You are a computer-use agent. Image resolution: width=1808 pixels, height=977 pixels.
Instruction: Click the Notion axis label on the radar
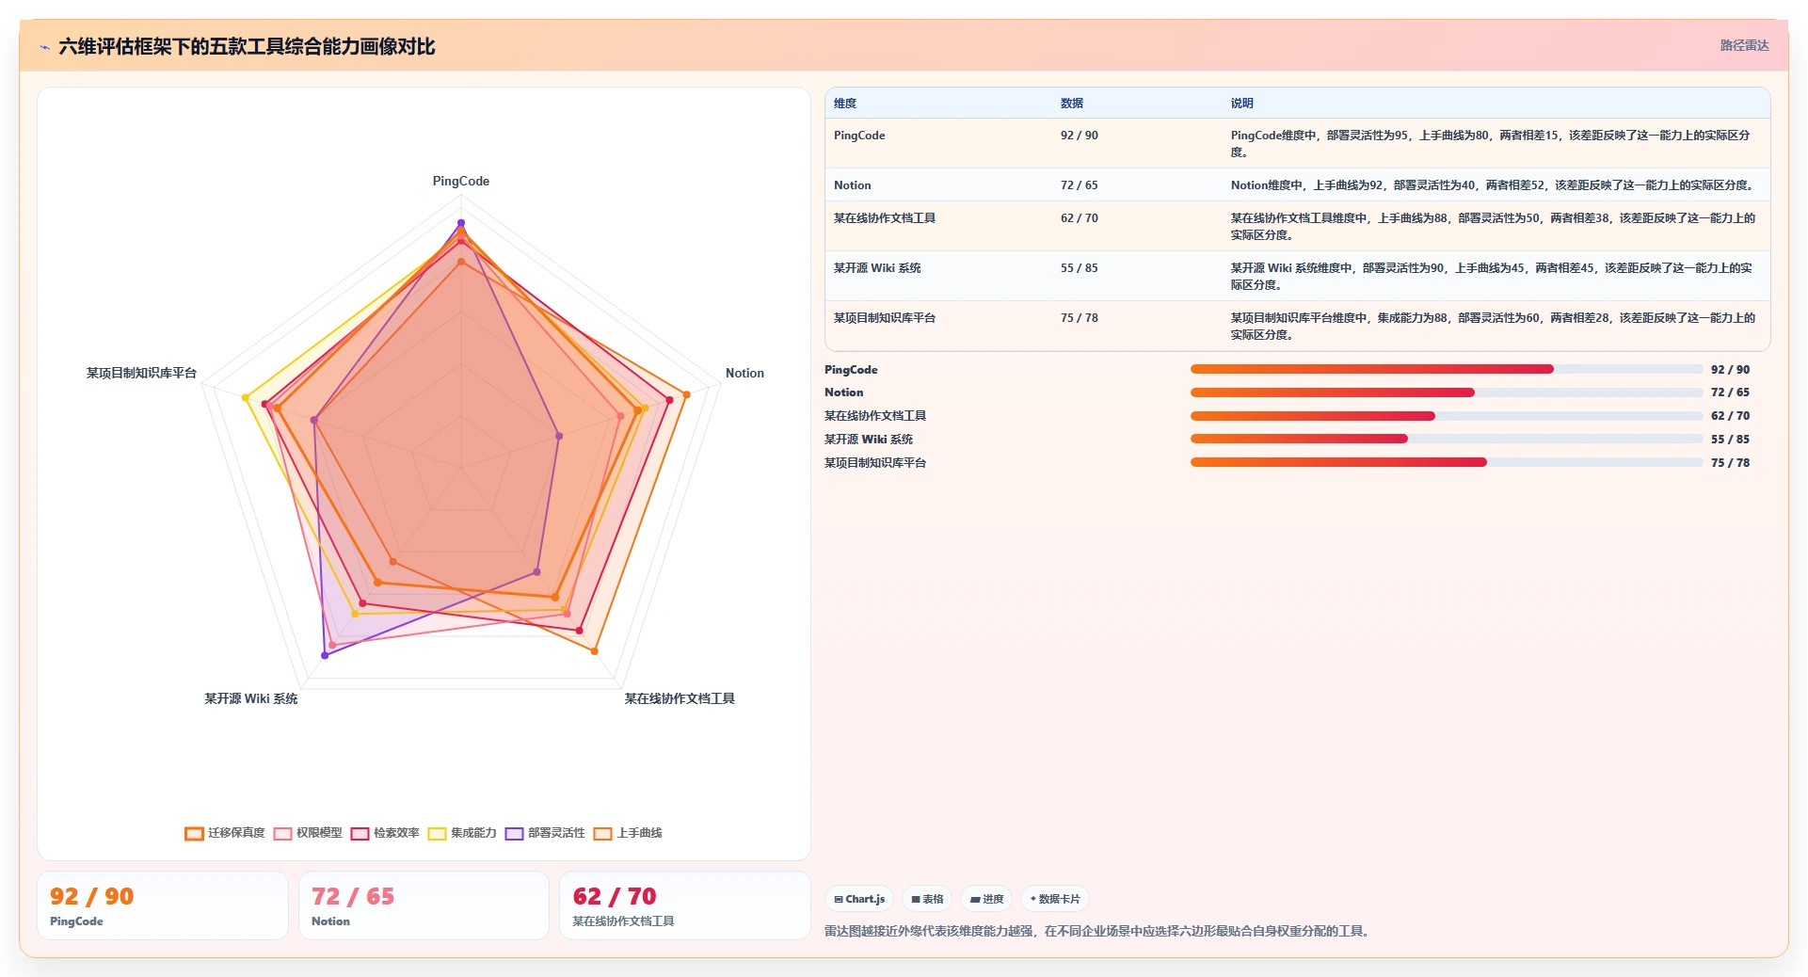coord(744,373)
